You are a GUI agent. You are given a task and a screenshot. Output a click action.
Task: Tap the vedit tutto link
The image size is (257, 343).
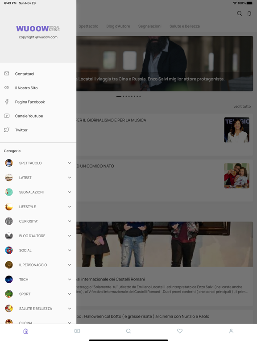point(242,106)
